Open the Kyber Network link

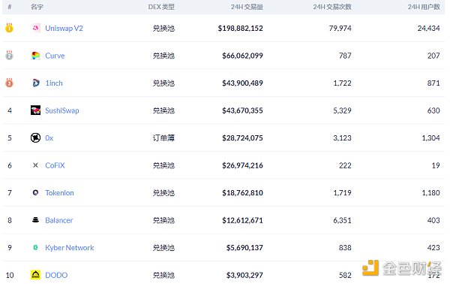[70, 248]
